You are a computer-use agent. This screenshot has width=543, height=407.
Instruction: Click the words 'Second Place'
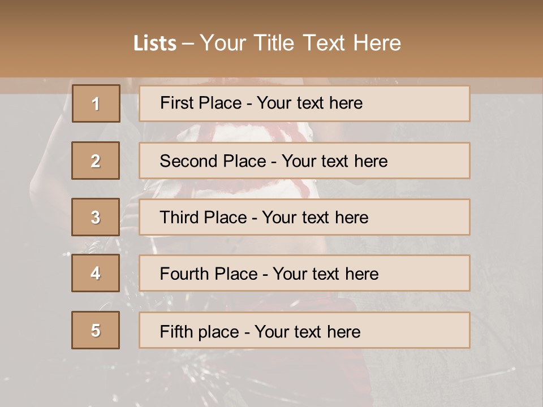pyautogui.click(x=212, y=161)
